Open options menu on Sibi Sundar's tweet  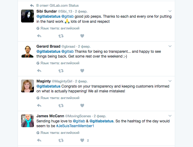click(170, 11)
